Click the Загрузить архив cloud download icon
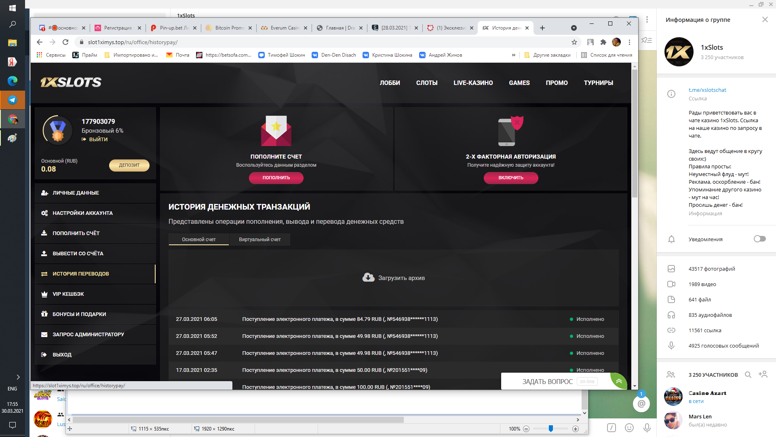This screenshot has width=776, height=437. point(368,278)
